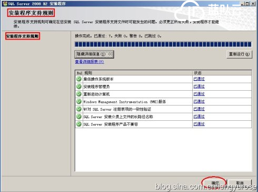Select 针对 SQL Server 注册表项 rule text
The width and height of the screenshot is (258, 192).
(x=117, y=109)
